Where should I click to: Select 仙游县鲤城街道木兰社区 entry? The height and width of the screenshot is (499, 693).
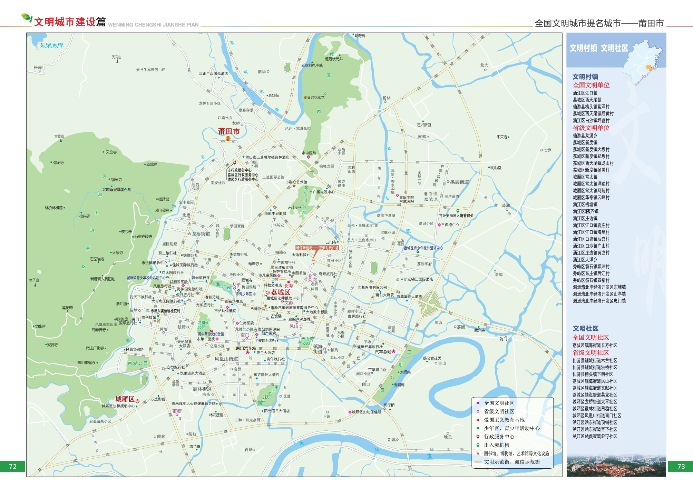click(x=595, y=360)
